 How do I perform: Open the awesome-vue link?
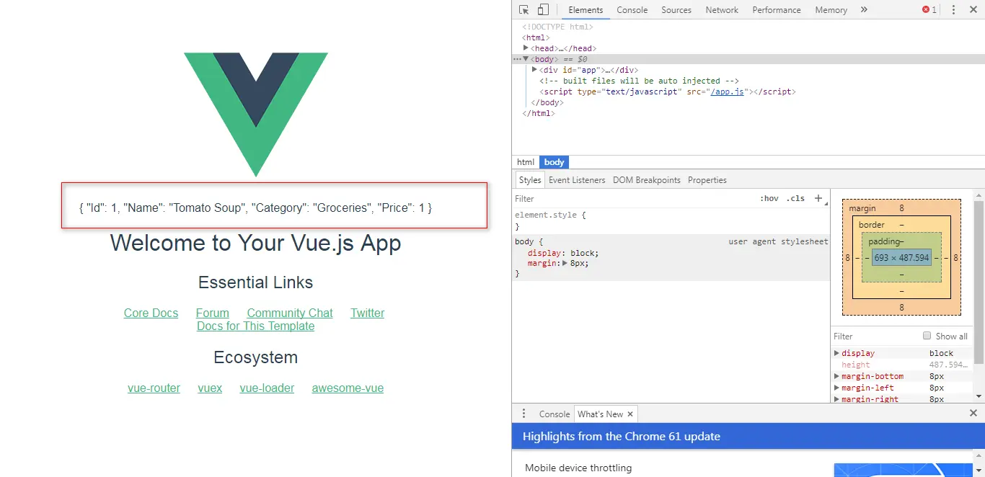pos(348,388)
